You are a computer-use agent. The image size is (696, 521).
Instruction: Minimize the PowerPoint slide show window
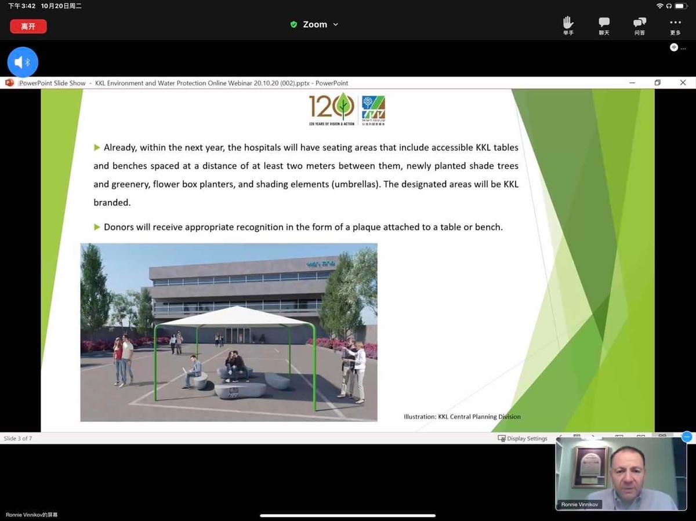point(632,83)
